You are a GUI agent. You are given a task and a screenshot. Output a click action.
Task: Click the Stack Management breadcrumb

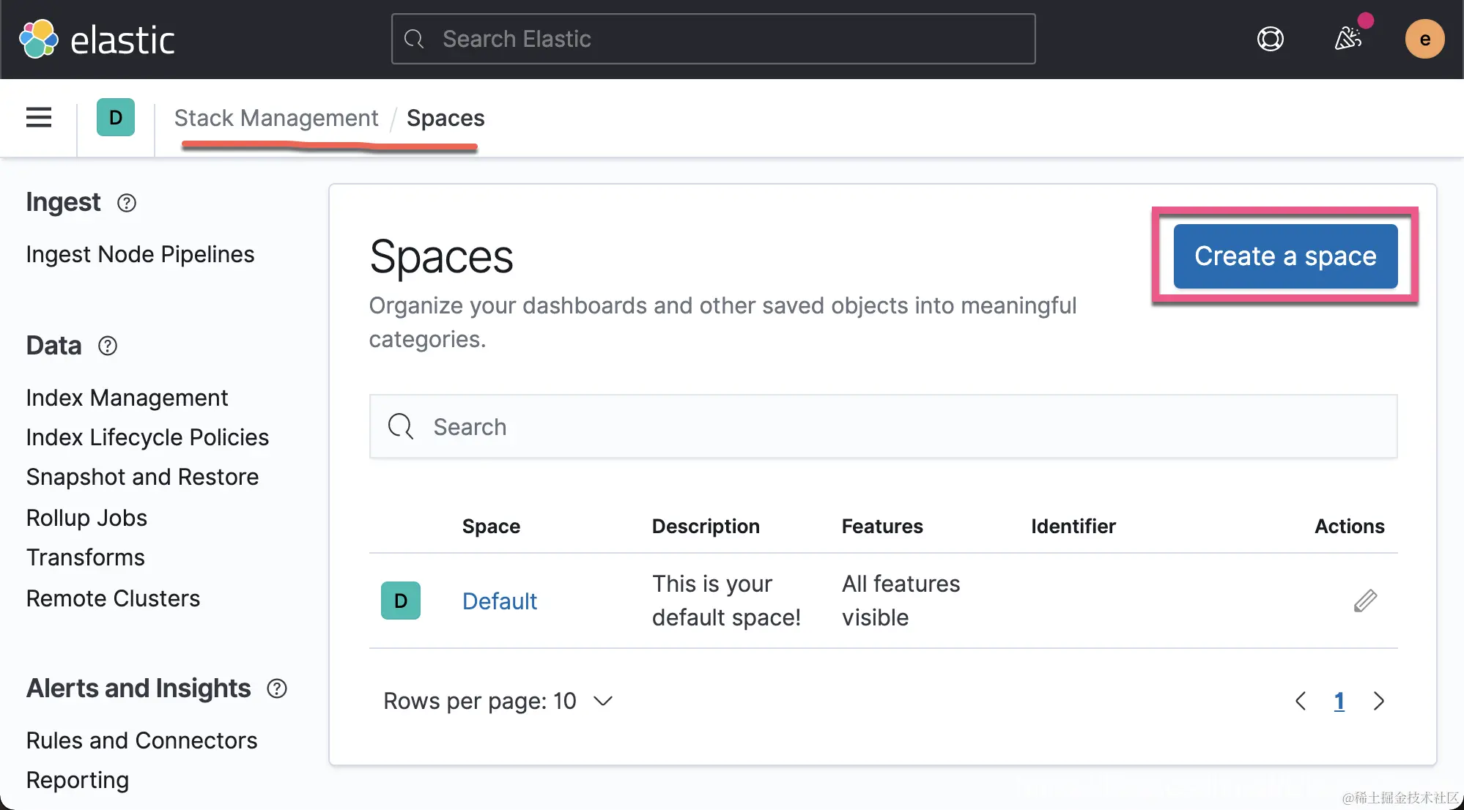276,118
